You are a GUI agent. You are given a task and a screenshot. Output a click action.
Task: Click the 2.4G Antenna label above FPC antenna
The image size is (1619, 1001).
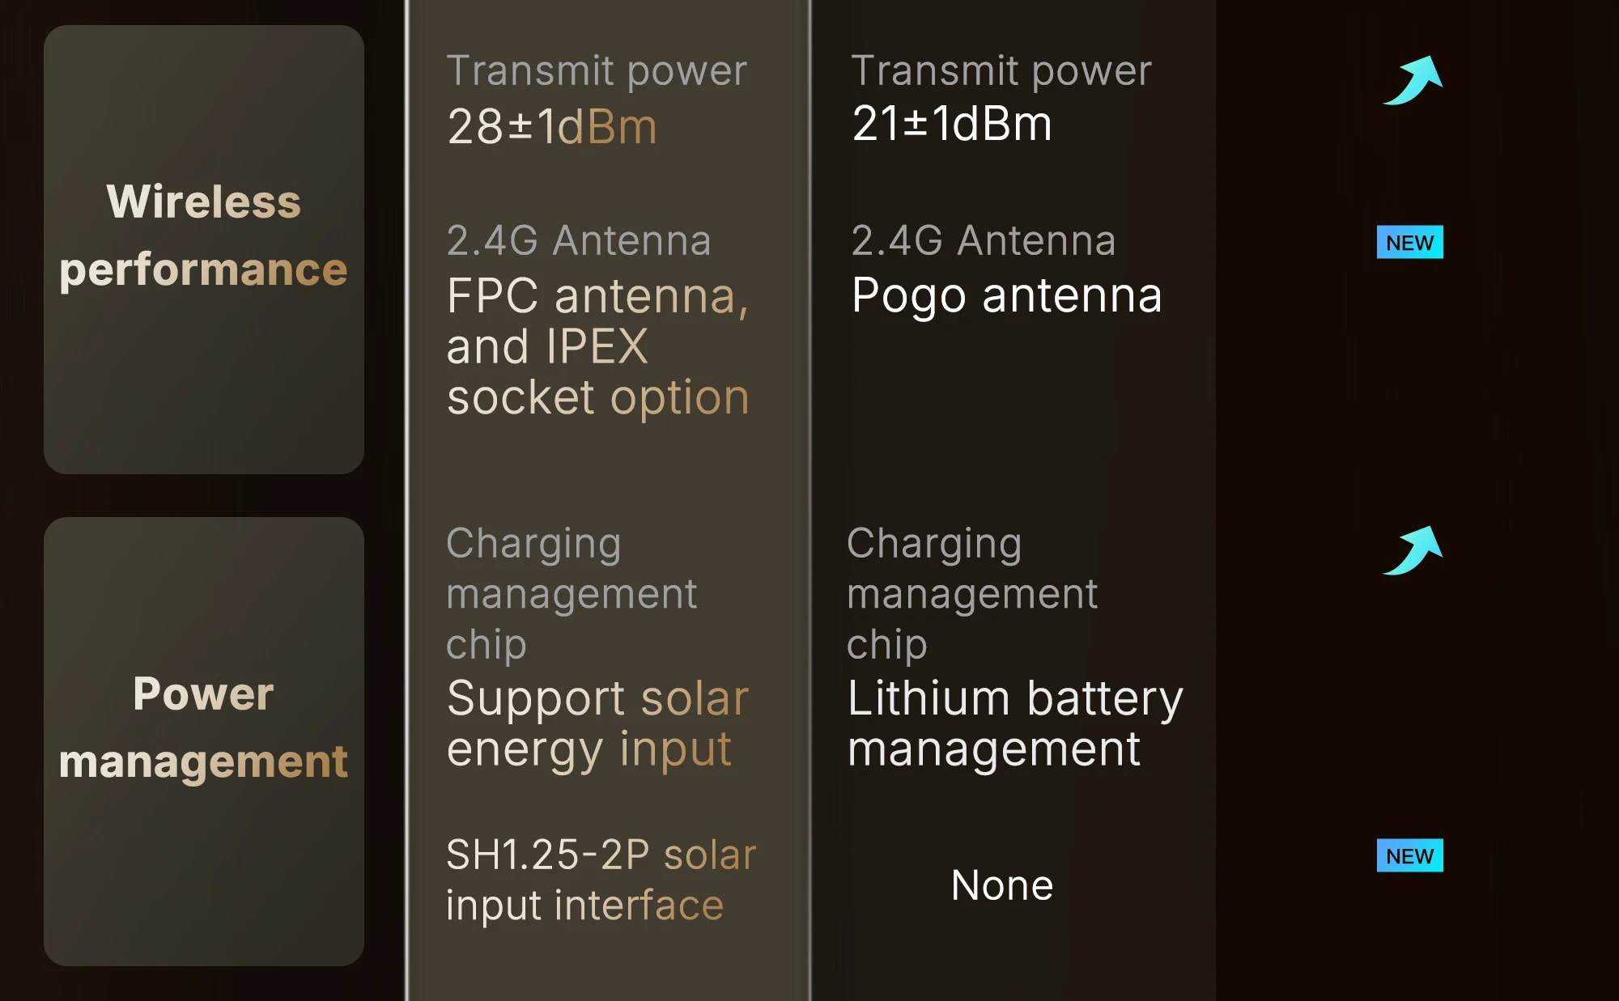(579, 240)
